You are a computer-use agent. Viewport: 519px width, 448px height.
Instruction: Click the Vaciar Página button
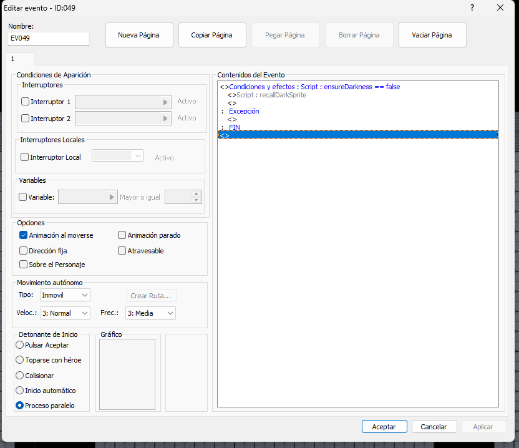point(432,35)
